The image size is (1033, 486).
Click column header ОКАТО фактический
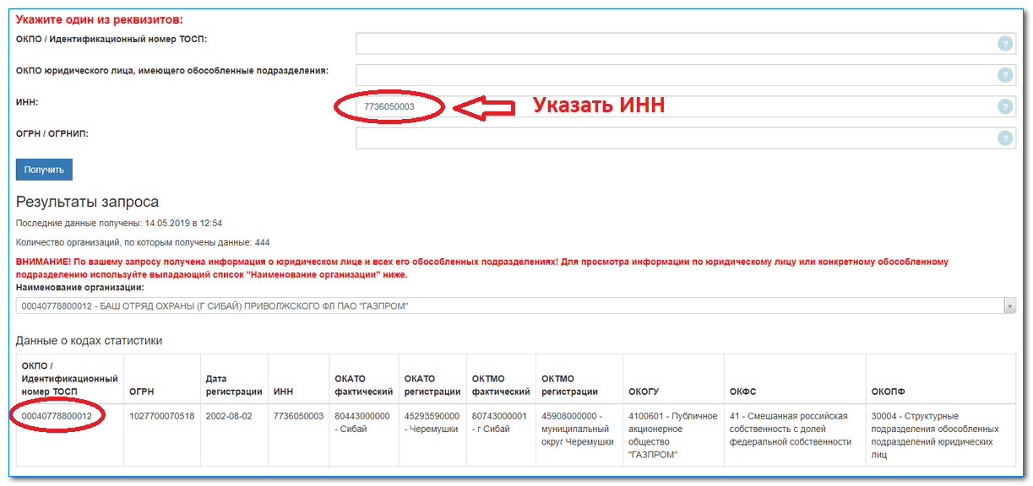(364, 385)
